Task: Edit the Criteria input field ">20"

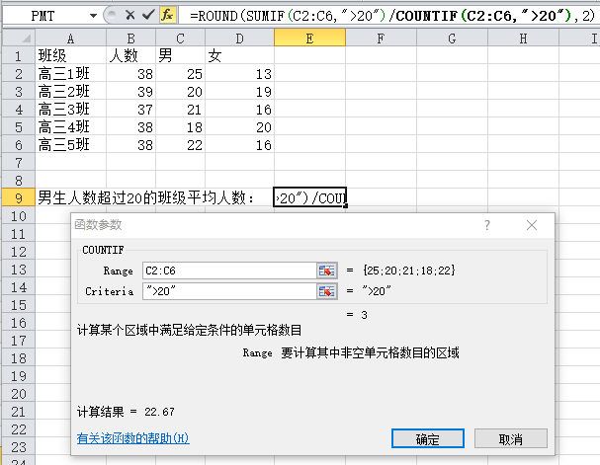Action: pos(229,291)
